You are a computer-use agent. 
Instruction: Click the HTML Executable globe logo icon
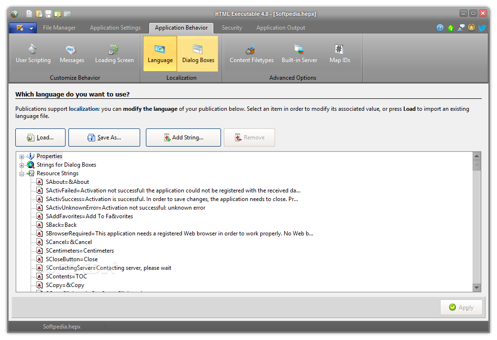point(14,13)
